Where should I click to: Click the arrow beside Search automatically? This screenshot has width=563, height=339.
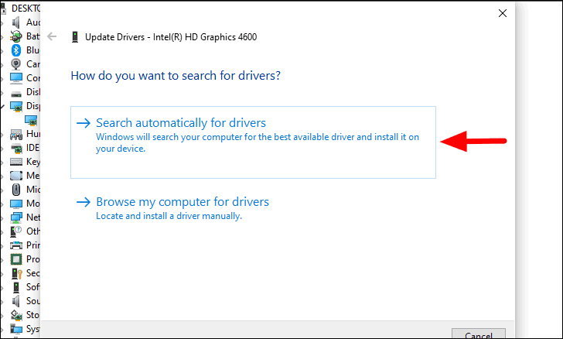click(84, 123)
